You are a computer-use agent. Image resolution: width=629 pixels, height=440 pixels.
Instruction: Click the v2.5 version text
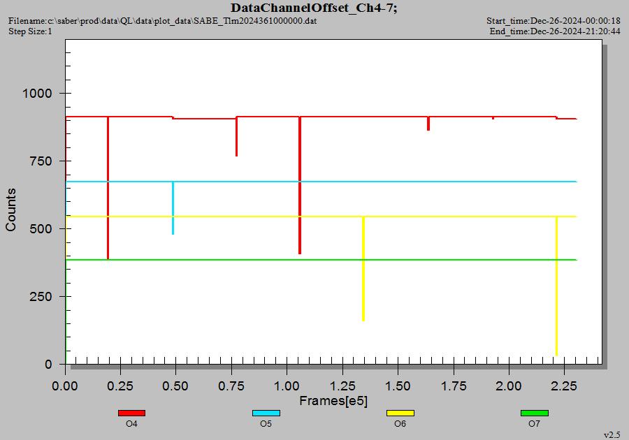click(x=612, y=435)
